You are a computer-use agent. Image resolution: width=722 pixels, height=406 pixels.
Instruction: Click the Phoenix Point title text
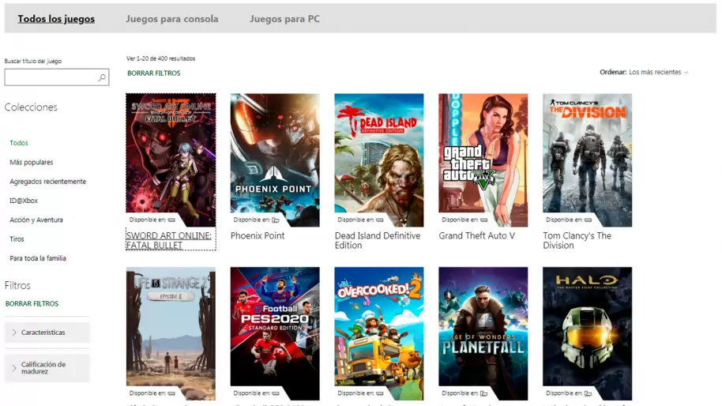pyautogui.click(x=258, y=235)
